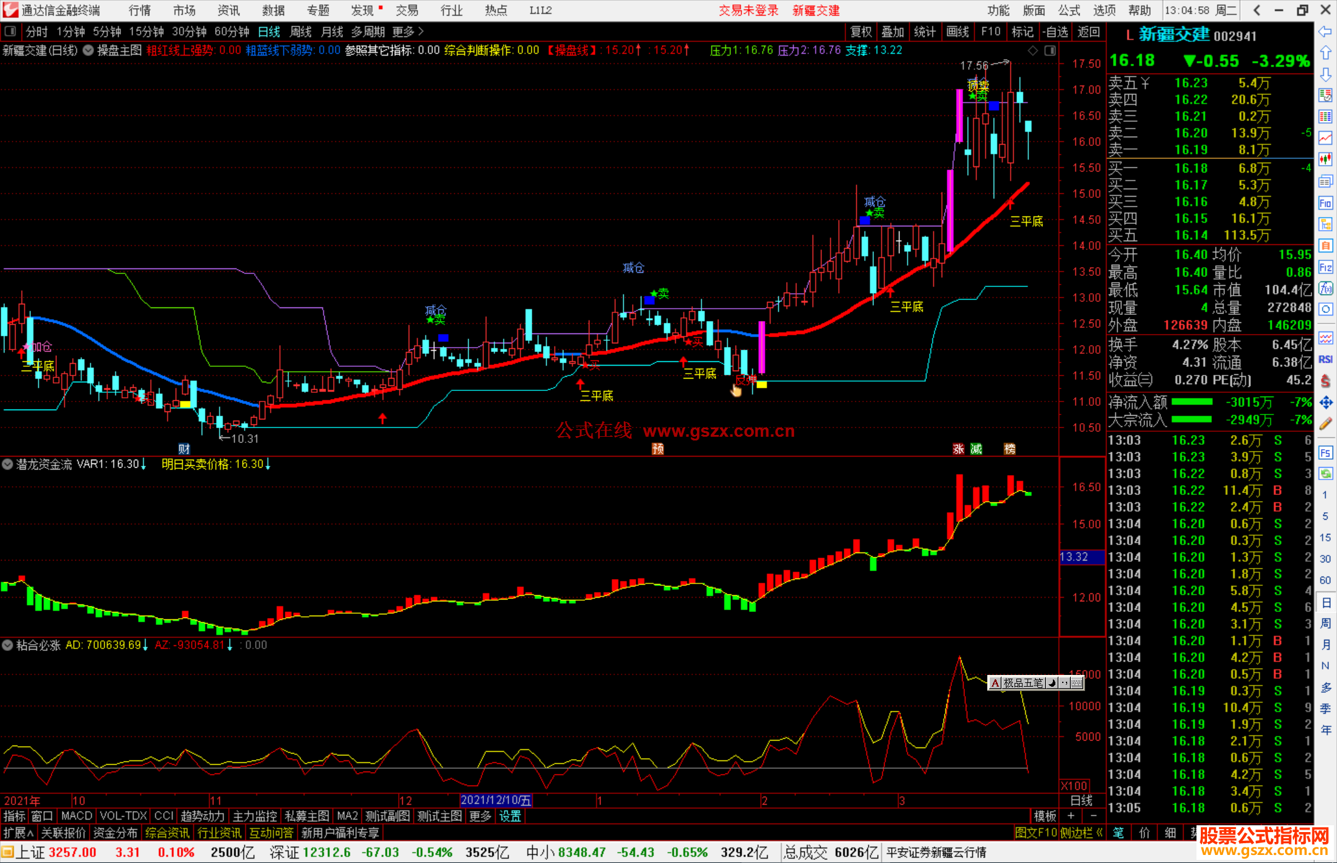Click the circle icon in right sidebar

click(1325, 309)
